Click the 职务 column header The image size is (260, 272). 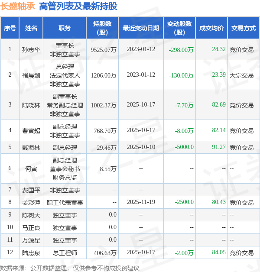point(65,28)
